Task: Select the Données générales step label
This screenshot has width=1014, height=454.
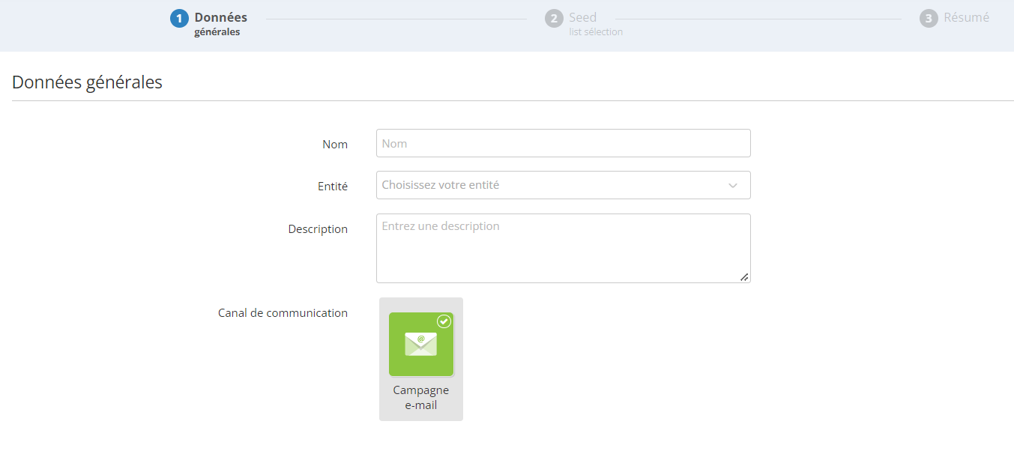Action: [220, 24]
